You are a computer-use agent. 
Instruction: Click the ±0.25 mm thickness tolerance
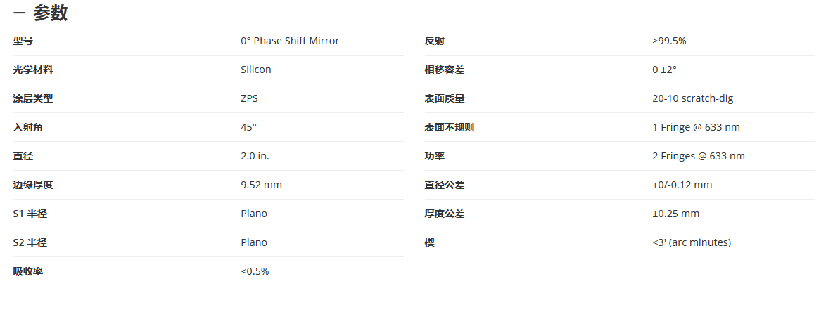pos(675,214)
